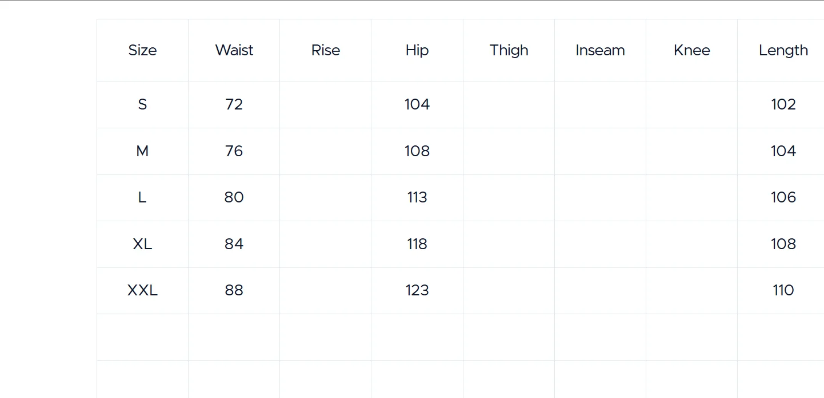Select the Waist column header
The width and height of the screenshot is (824, 398).
click(234, 50)
